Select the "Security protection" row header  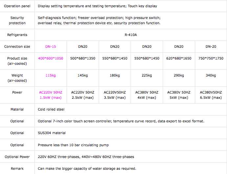pos(17,20)
